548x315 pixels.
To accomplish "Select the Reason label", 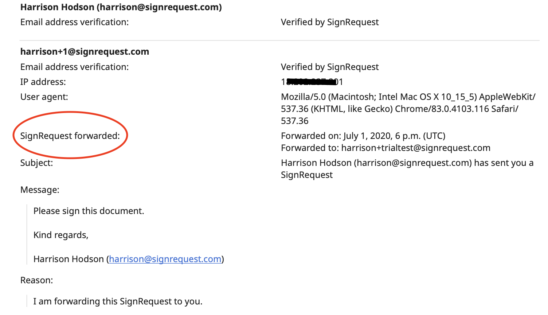I will pyautogui.click(x=36, y=280).
